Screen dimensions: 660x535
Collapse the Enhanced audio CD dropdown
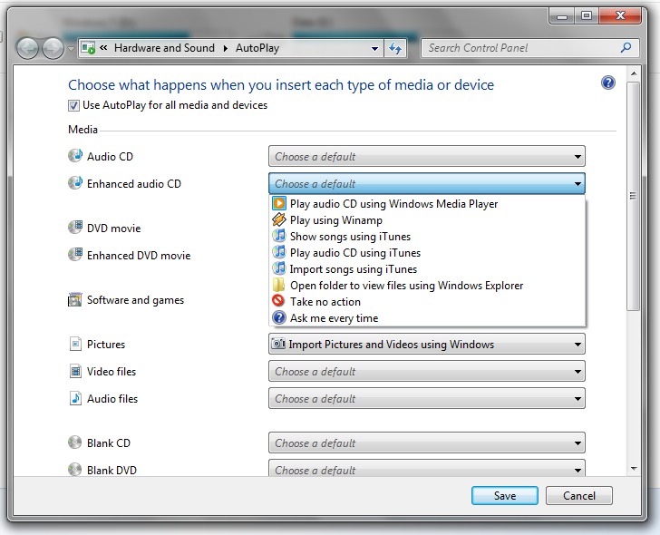tap(426, 183)
